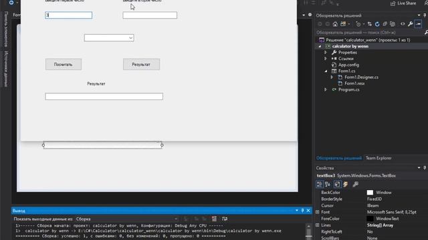Refresh the Solution Explorer

(377, 24)
